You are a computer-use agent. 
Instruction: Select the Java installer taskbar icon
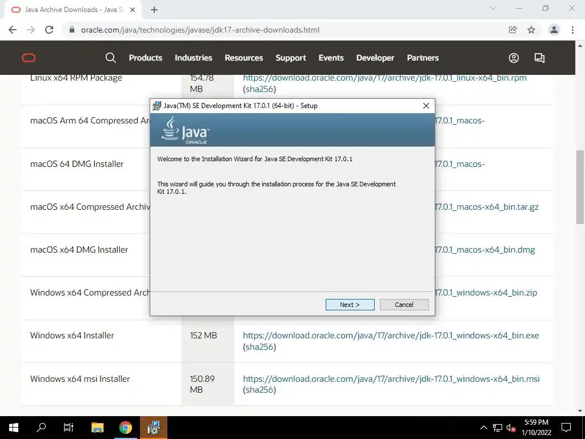tap(153, 428)
